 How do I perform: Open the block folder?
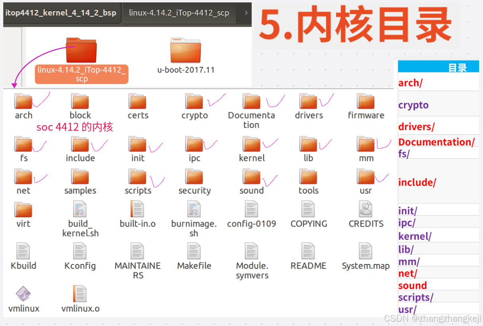coord(80,101)
